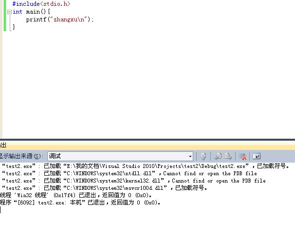295x239 pixels.
Task: Collapse the main() function block
Action: (9, 12)
